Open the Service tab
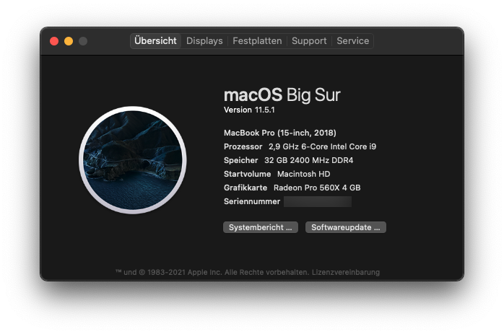The image size is (504, 334). click(352, 41)
